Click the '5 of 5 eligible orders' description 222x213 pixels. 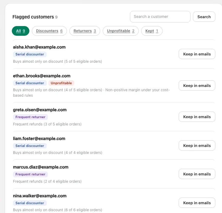(x=58, y=62)
